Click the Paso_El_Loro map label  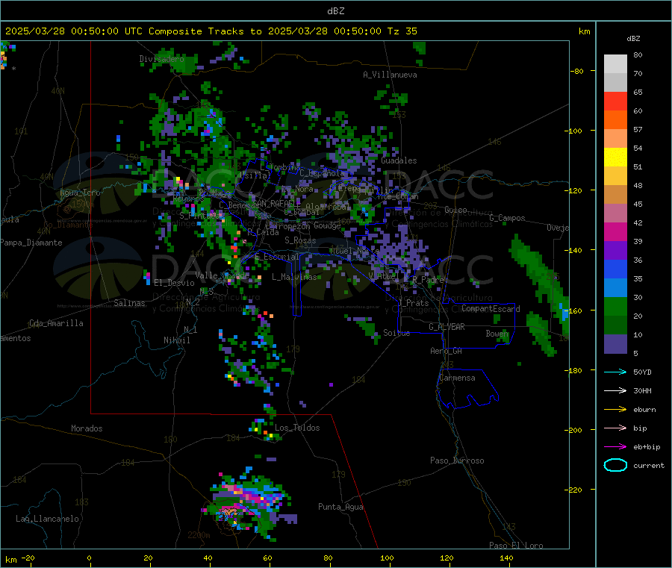(x=516, y=546)
